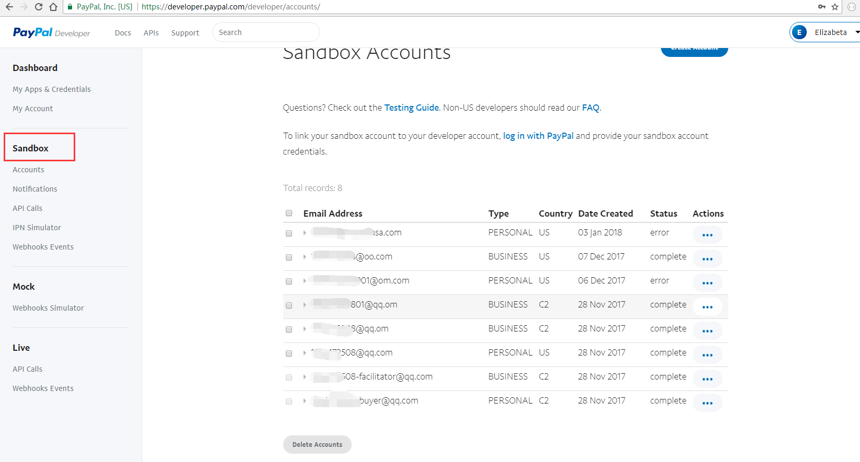860x462 pixels.
Task: Expand details of facilitator@qq.com account row
Action: click(305, 377)
